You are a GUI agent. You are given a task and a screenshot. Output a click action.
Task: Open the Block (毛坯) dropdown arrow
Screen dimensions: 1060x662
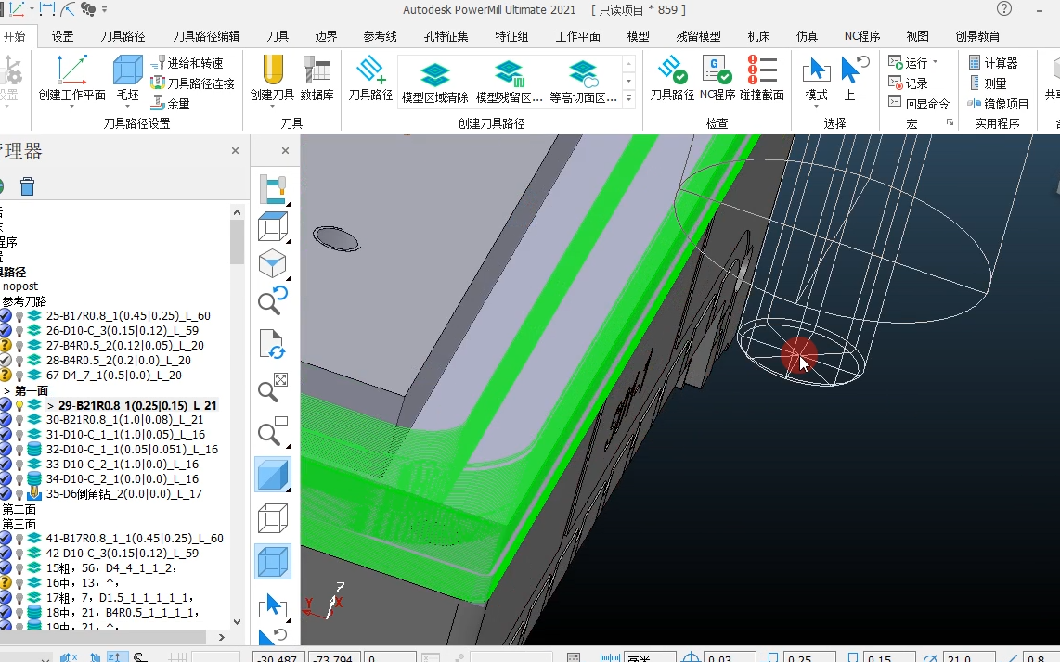pos(127,107)
